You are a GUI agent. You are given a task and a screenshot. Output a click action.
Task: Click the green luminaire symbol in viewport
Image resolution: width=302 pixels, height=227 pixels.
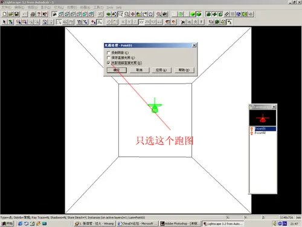pos(155,106)
